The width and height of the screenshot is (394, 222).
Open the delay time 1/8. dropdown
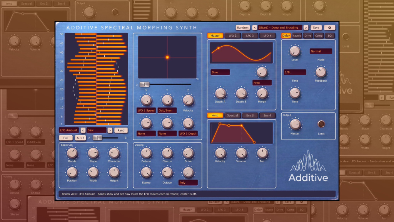coord(295,72)
